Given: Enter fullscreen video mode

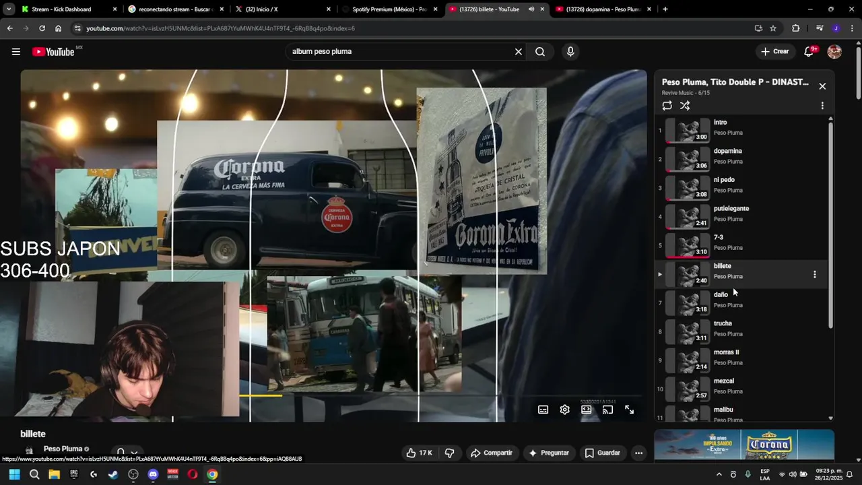Looking at the screenshot, I should pyautogui.click(x=629, y=410).
